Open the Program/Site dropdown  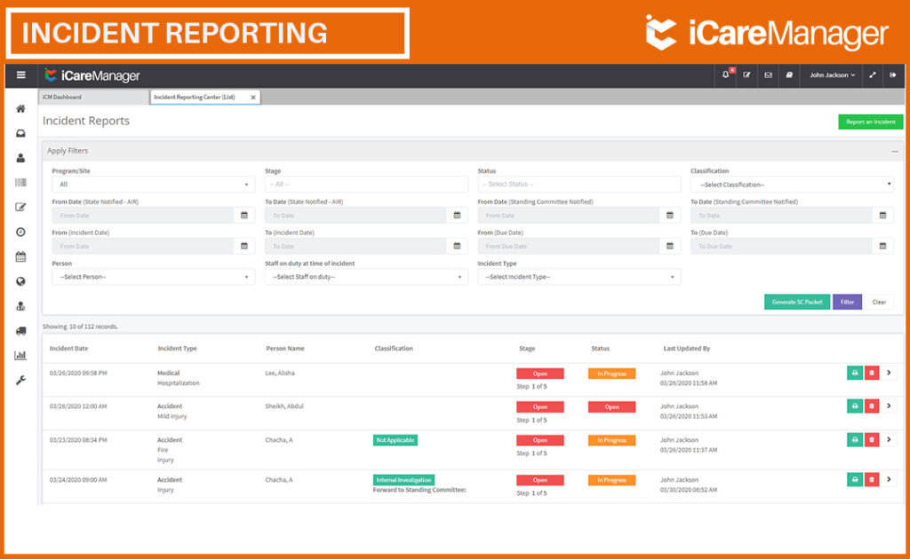click(153, 185)
